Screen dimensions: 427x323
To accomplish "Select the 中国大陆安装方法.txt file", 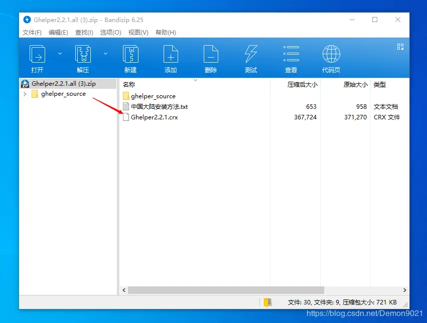I will click(x=159, y=107).
